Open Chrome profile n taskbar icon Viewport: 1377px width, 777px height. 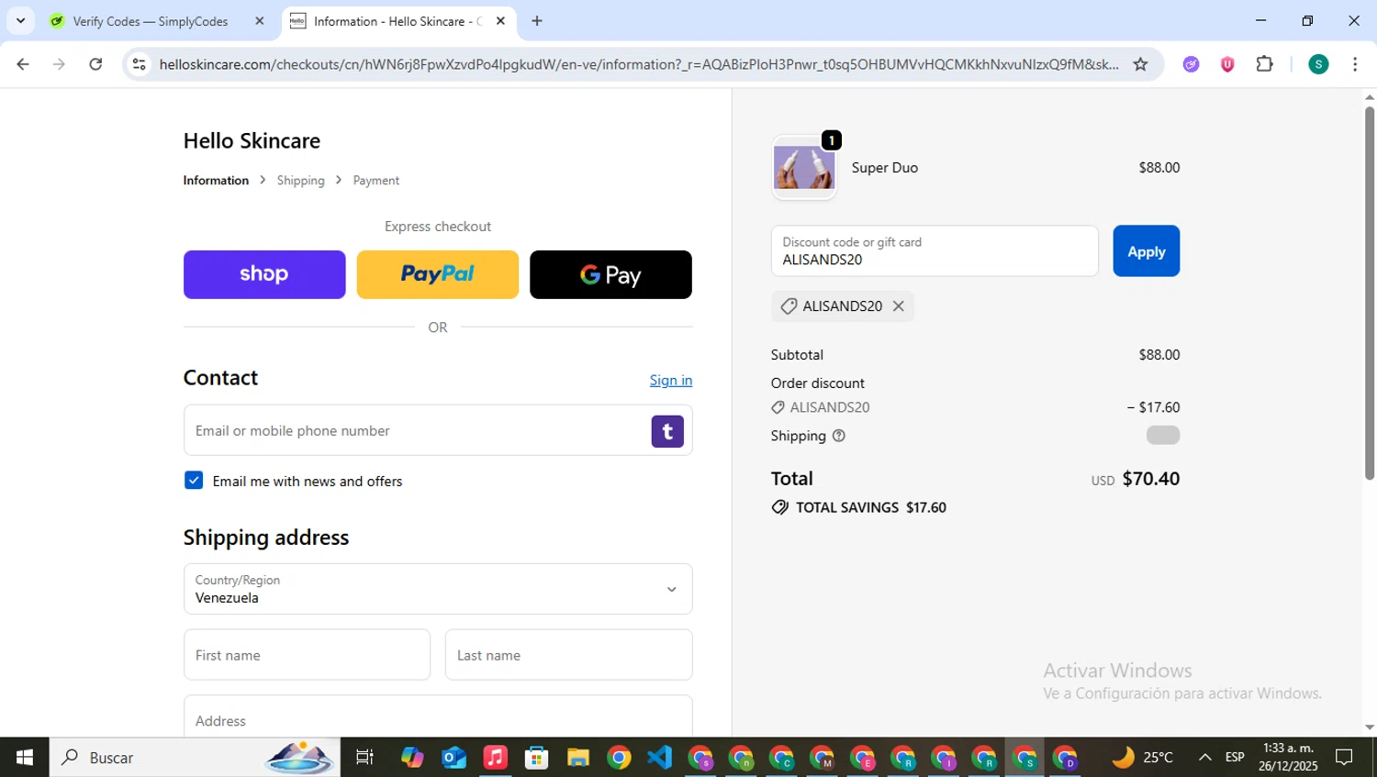(741, 758)
